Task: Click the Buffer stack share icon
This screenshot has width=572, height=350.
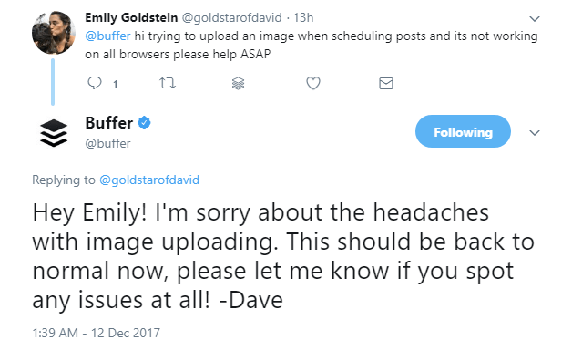Action: pyautogui.click(x=239, y=84)
